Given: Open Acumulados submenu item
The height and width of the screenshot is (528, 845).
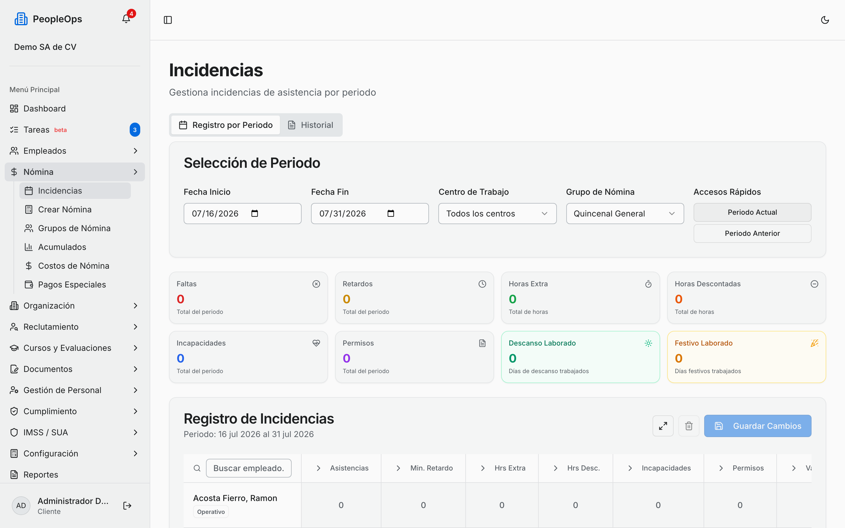Looking at the screenshot, I should pos(75,247).
